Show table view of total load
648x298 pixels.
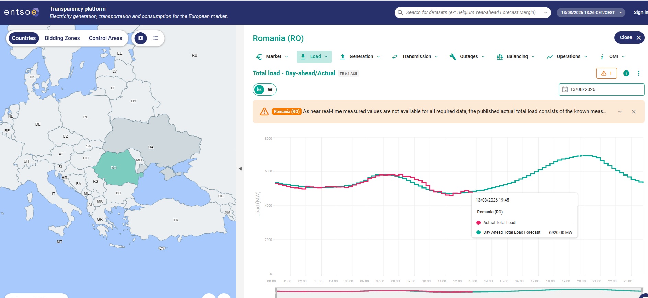270,89
